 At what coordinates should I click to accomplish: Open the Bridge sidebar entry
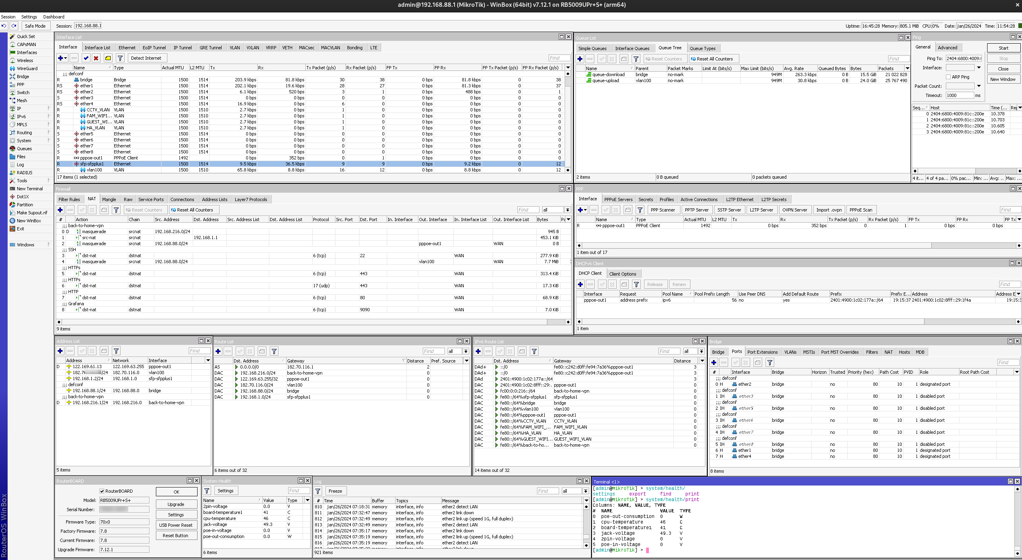tap(22, 77)
